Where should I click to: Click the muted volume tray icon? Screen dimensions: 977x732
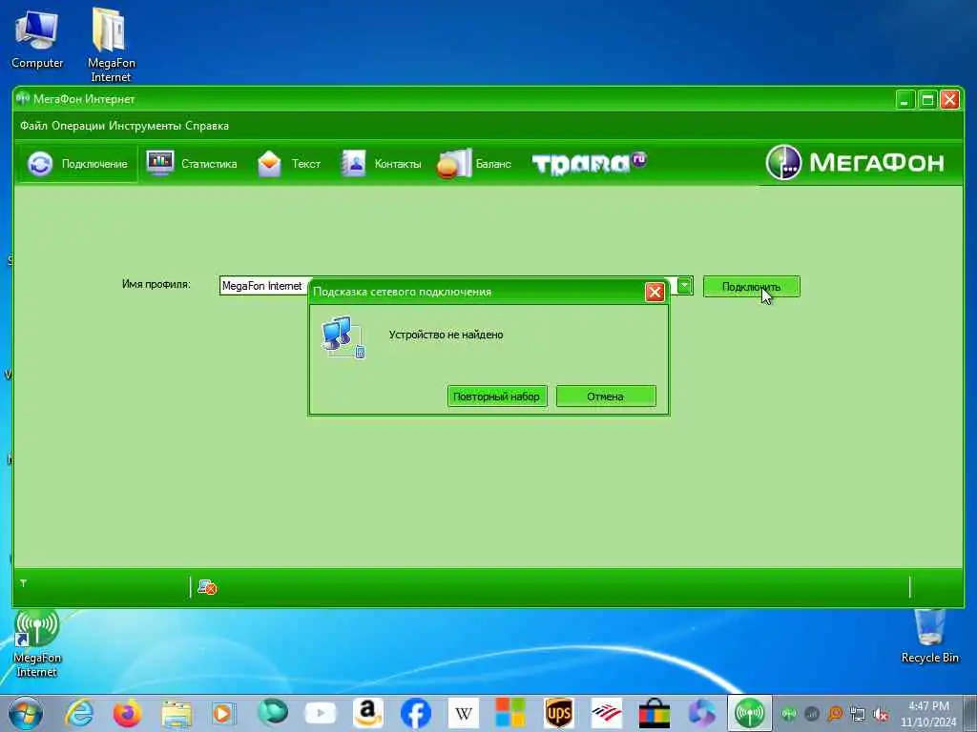tap(881, 715)
